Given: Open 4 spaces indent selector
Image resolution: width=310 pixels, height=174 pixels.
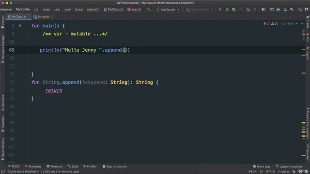Looking at the screenshot, I should [283, 172].
